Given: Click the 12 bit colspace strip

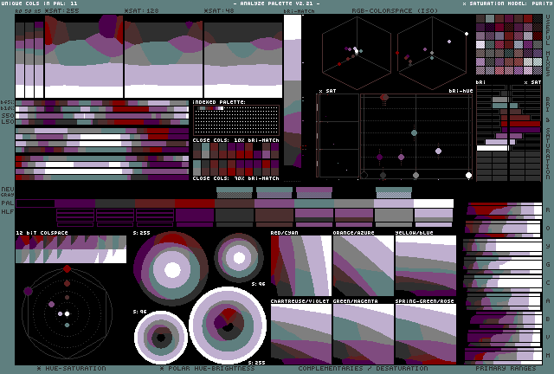Looking at the screenshot, I should coord(71,249).
